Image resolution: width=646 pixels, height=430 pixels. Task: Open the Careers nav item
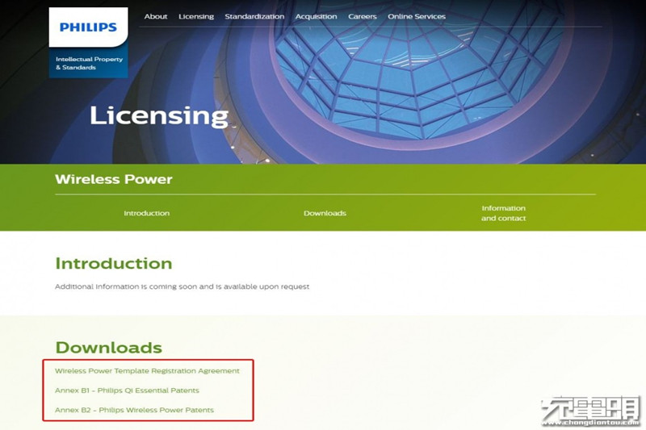362,16
